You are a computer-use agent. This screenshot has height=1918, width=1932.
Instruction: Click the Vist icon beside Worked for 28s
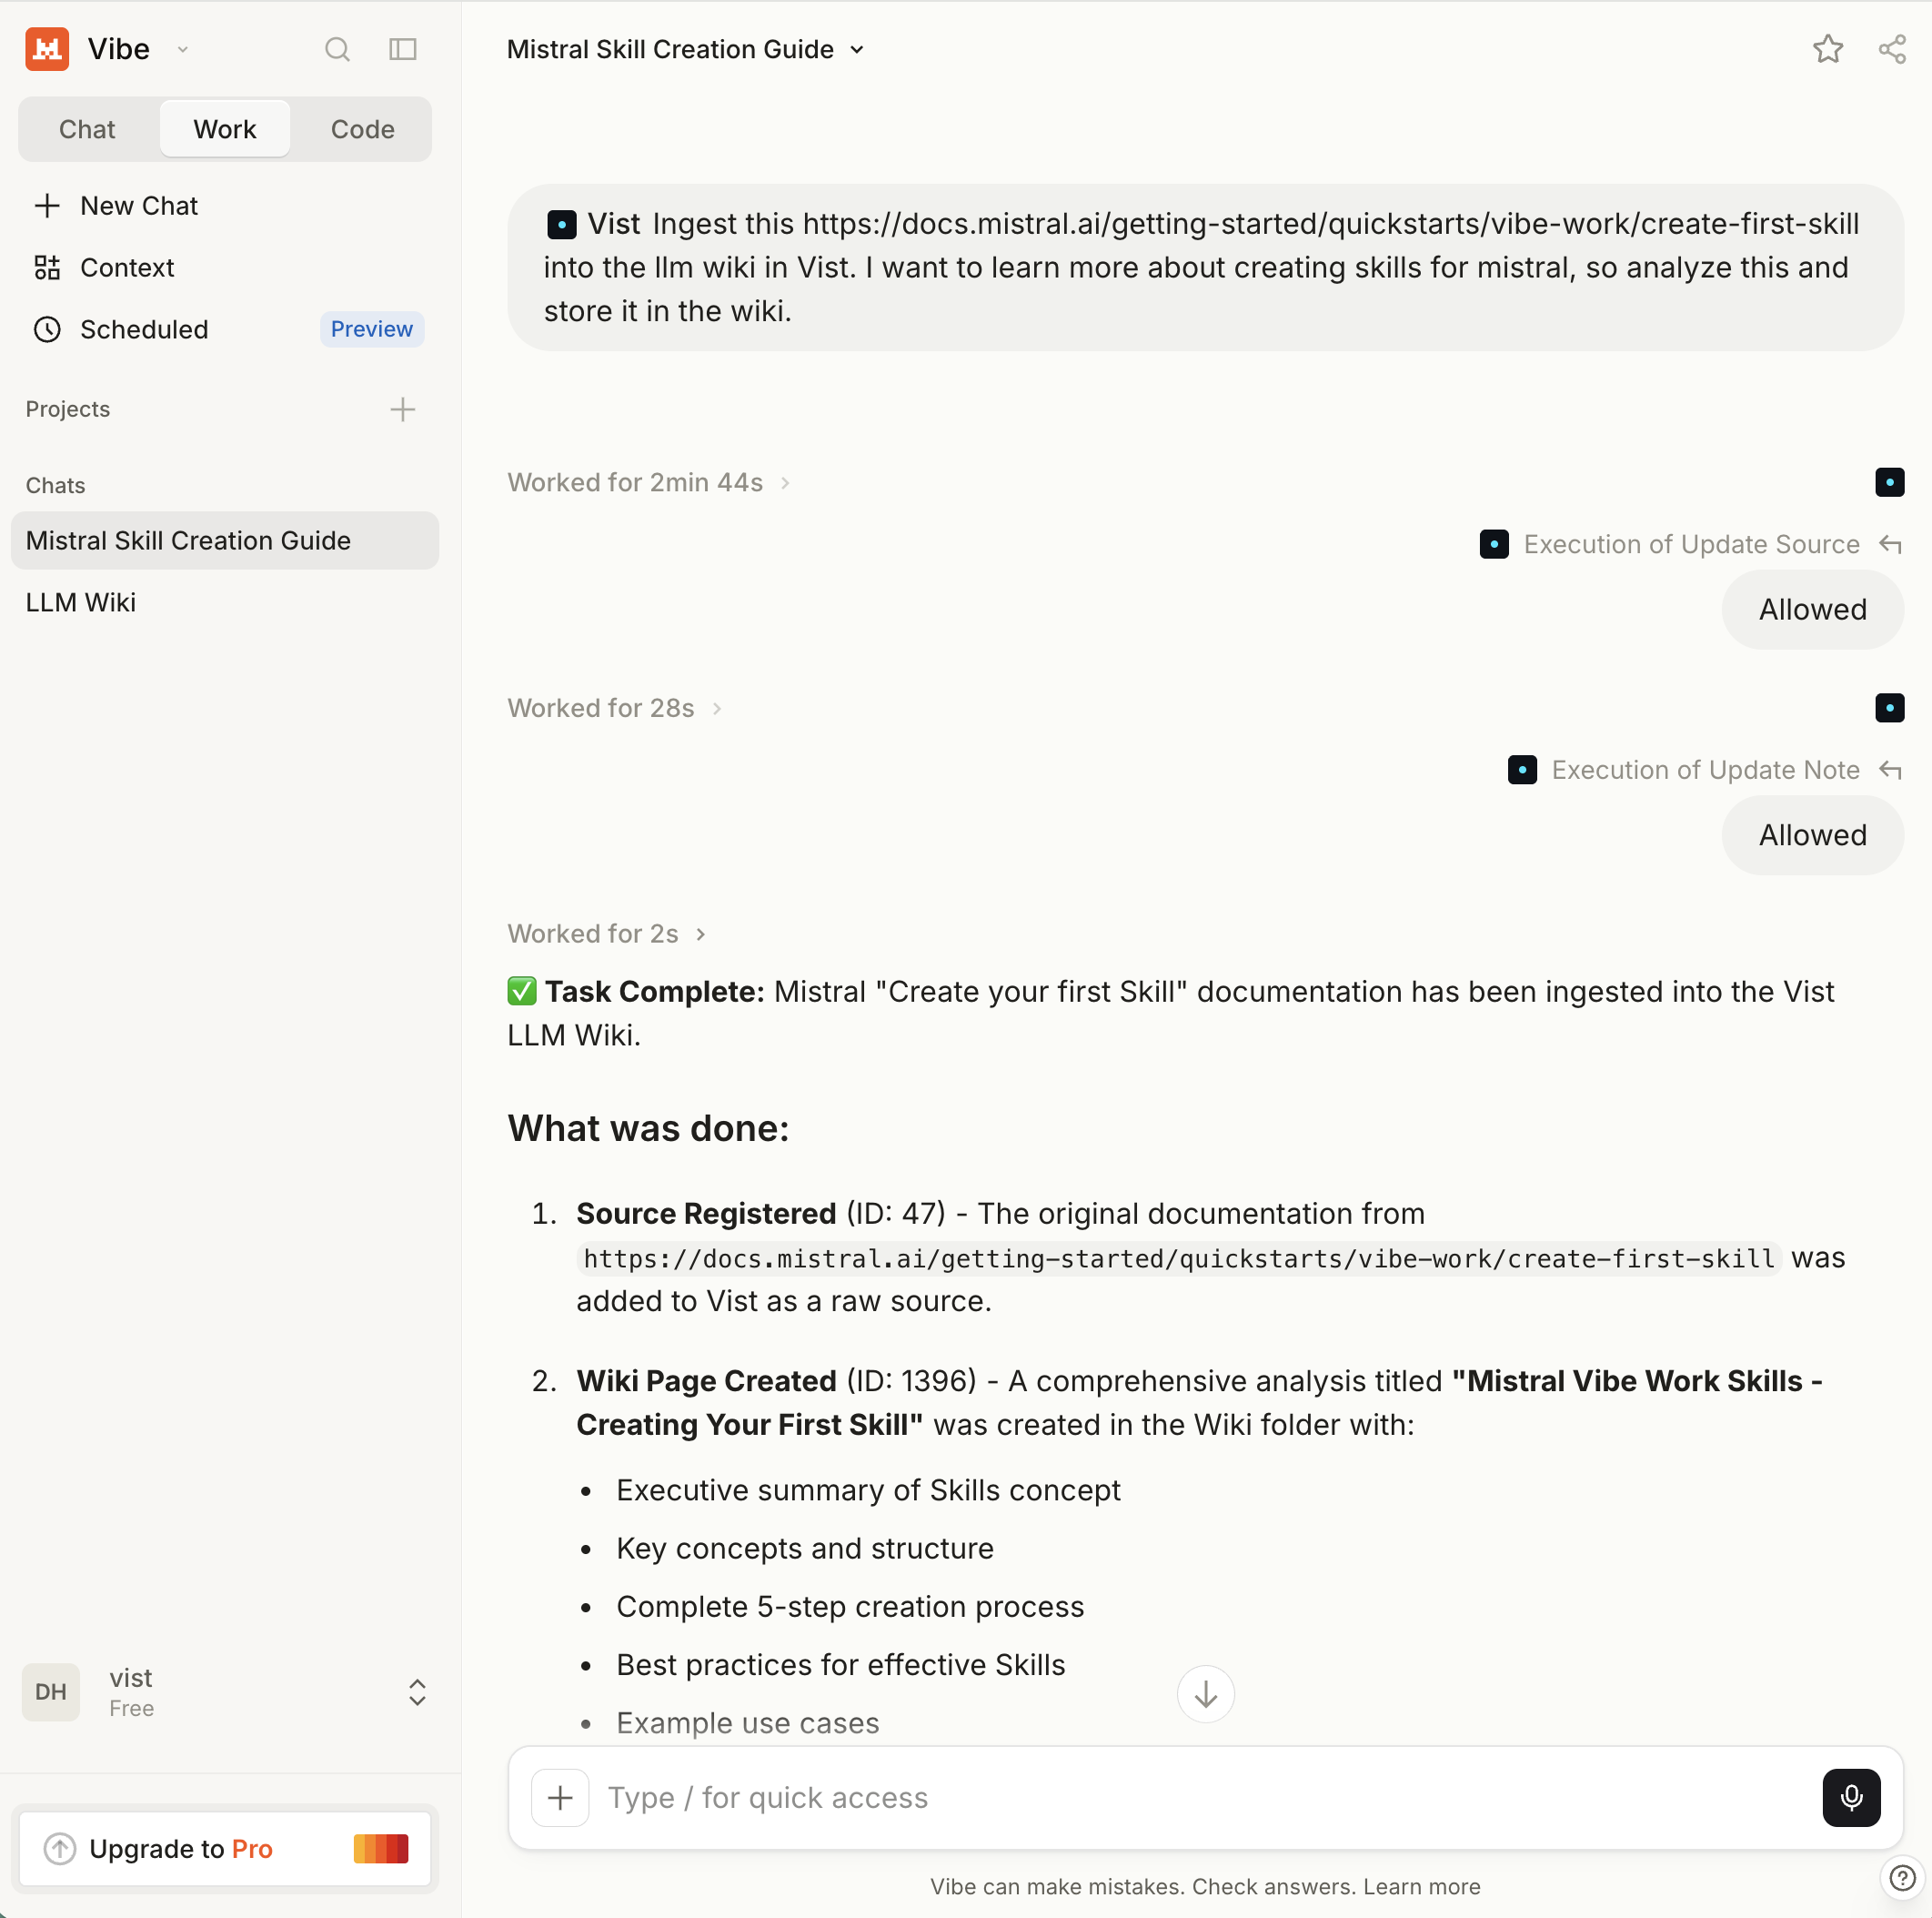click(1889, 709)
